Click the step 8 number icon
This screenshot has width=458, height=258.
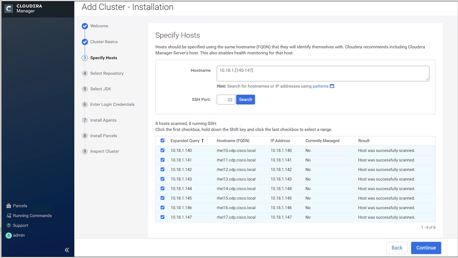click(x=85, y=136)
